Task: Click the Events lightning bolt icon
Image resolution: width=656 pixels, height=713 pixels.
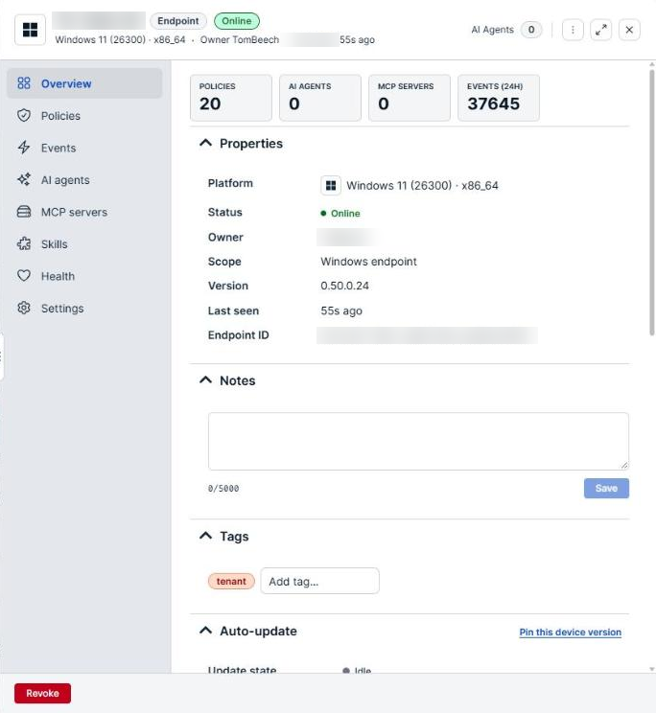Action: [24, 148]
